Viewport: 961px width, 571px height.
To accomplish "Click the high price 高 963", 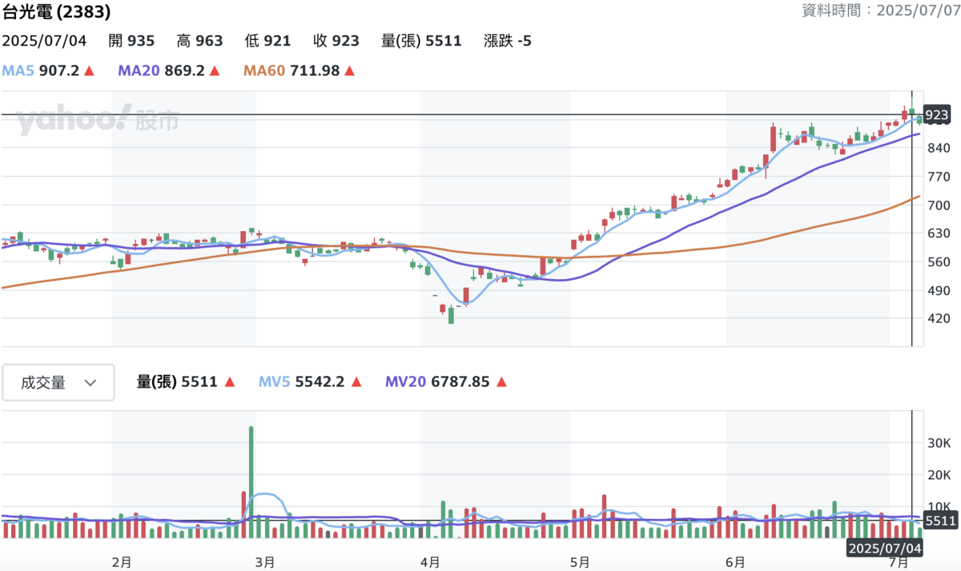I will tap(199, 41).
